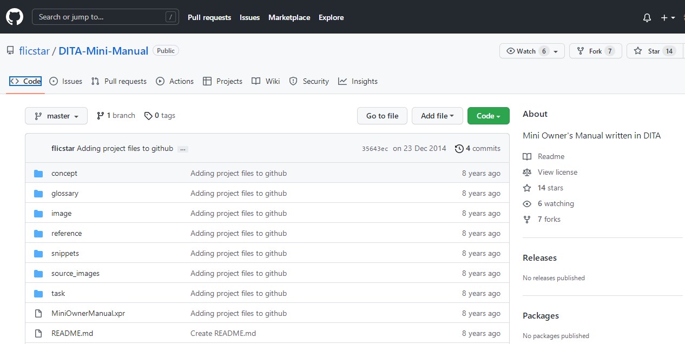This screenshot has height=344, width=685.
Task: Expand the commit message ellipsis
Action: pyautogui.click(x=183, y=149)
